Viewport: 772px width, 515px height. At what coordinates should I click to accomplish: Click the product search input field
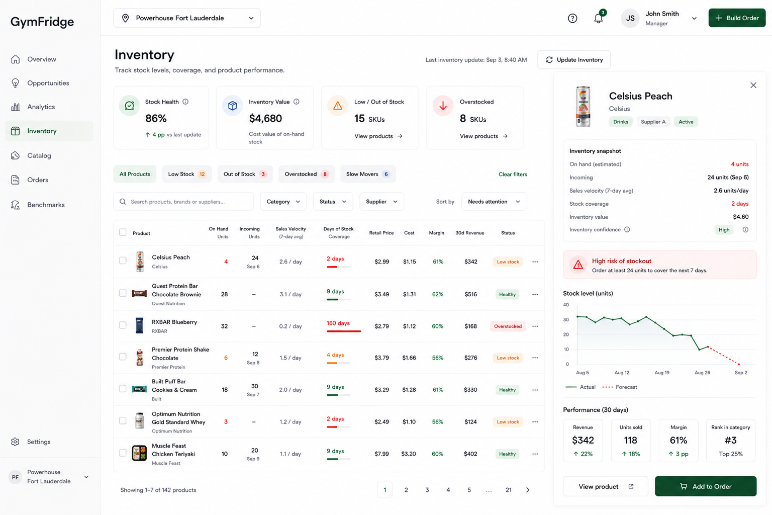coord(183,202)
